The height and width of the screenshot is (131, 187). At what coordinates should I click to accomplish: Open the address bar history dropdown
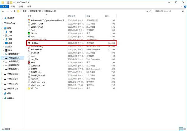147,11
